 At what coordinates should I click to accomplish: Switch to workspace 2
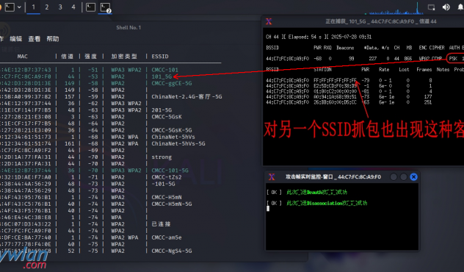(47, 7)
